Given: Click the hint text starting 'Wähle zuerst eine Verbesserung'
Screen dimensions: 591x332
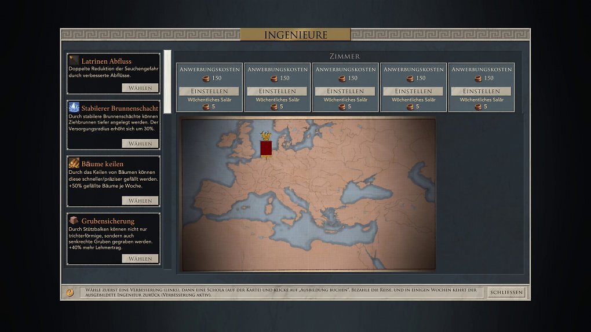Looking at the screenshot, I should pyautogui.click(x=281, y=292).
